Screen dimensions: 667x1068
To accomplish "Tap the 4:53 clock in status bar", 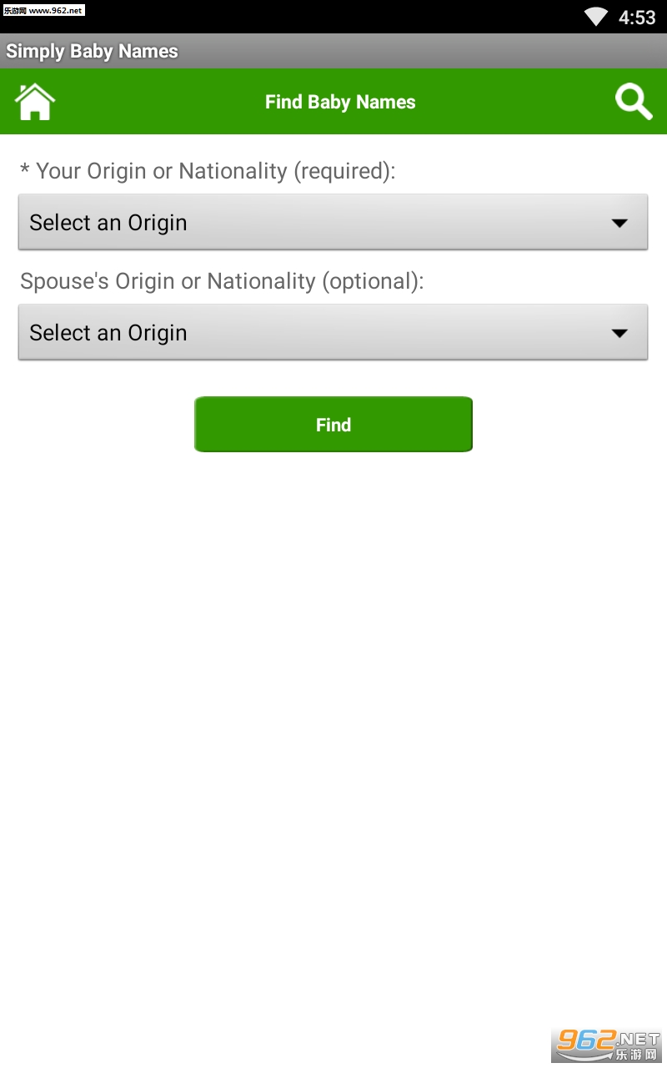I will coord(637,18).
